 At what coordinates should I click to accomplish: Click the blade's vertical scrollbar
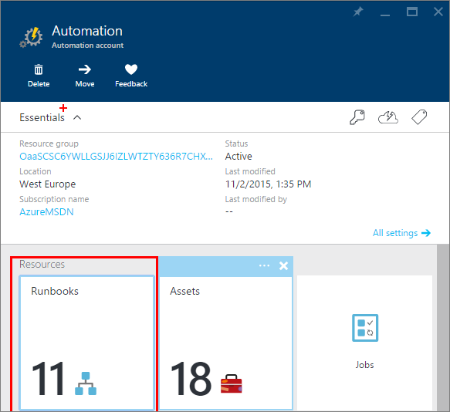pos(443,328)
